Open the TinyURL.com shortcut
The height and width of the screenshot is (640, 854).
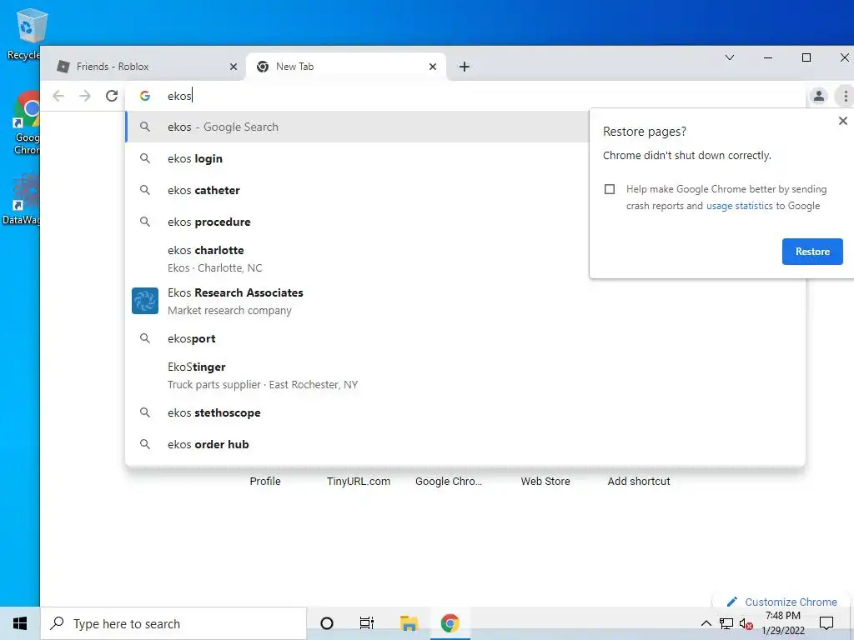click(x=359, y=481)
